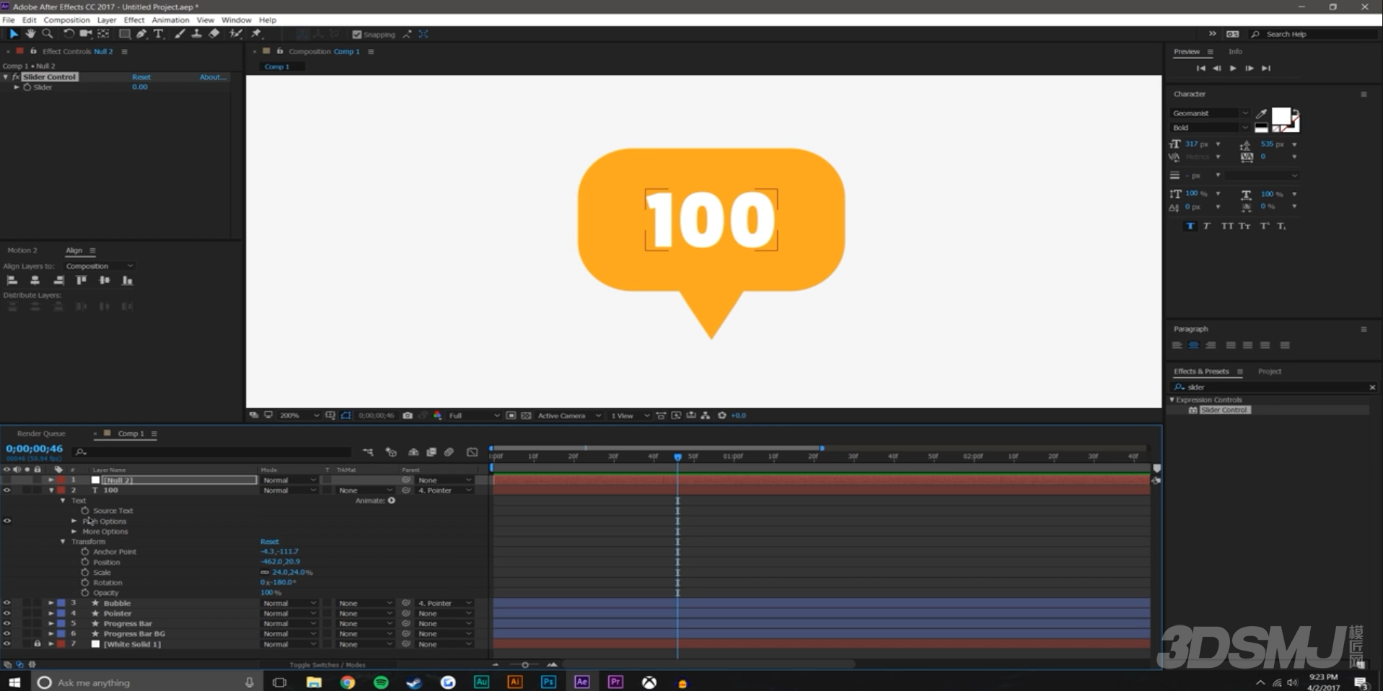Click the Draft 3D icon in timeline
Viewport: 1383px width, 691px height.
tap(391, 452)
